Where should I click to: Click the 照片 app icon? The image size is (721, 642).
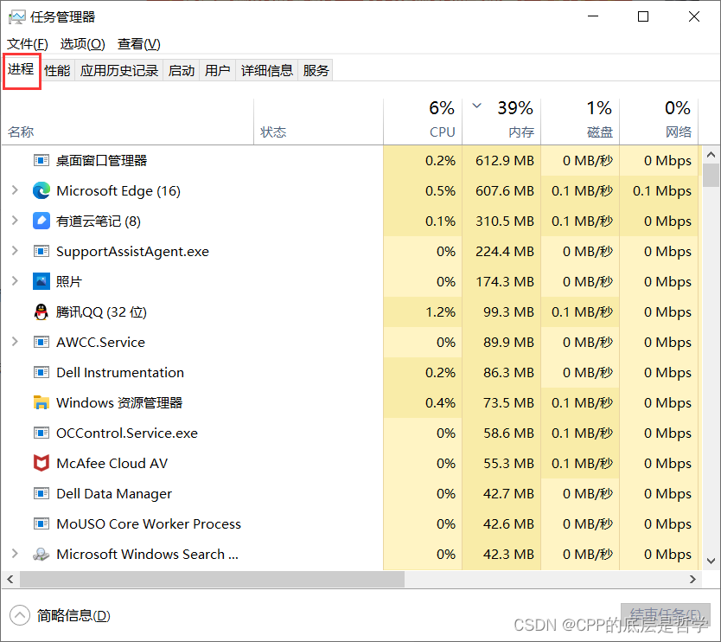pos(41,281)
